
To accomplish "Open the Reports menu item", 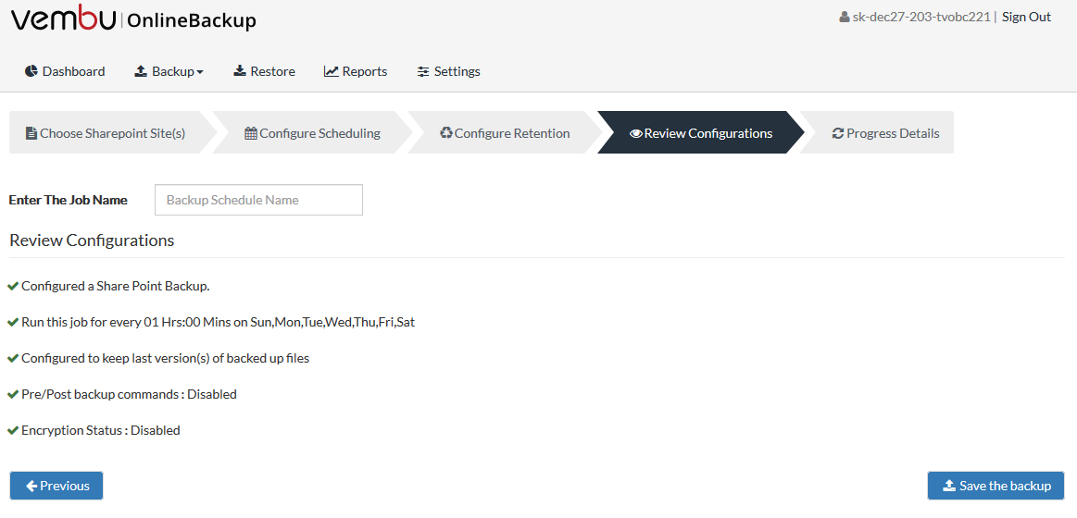I will (x=356, y=71).
